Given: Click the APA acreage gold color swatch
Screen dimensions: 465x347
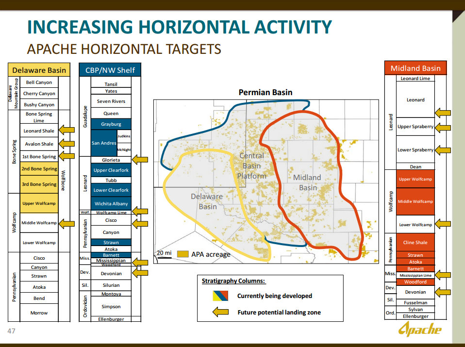Looking at the screenshot, I should coord(183,254).
